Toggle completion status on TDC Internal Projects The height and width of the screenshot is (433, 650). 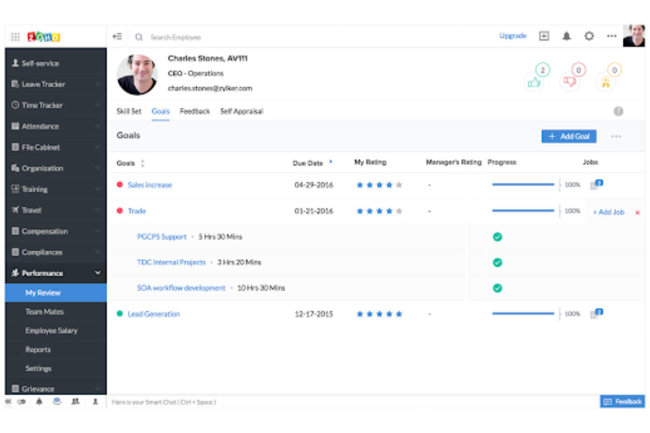click(x=497, y=262)
